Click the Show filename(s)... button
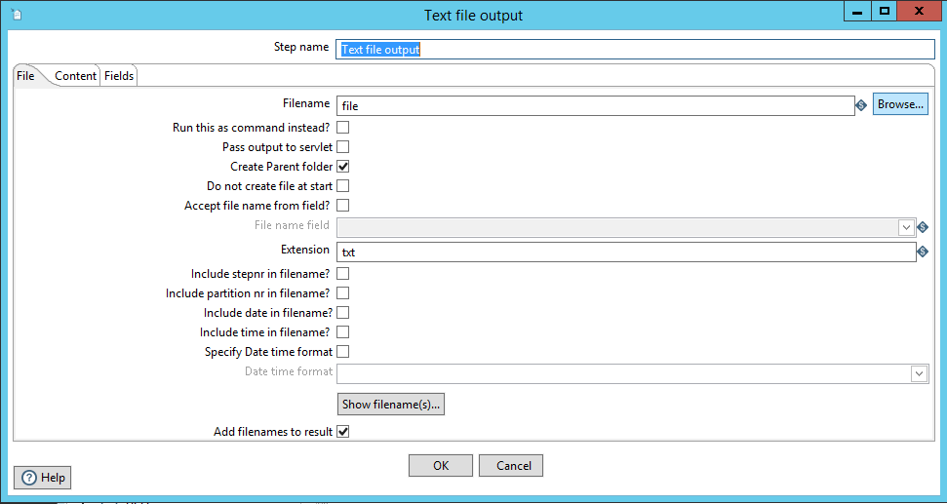 pyautogui.click(x=391, y=405)
